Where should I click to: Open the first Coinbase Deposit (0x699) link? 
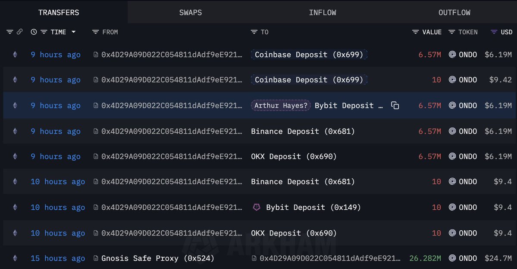click(309, 55)
